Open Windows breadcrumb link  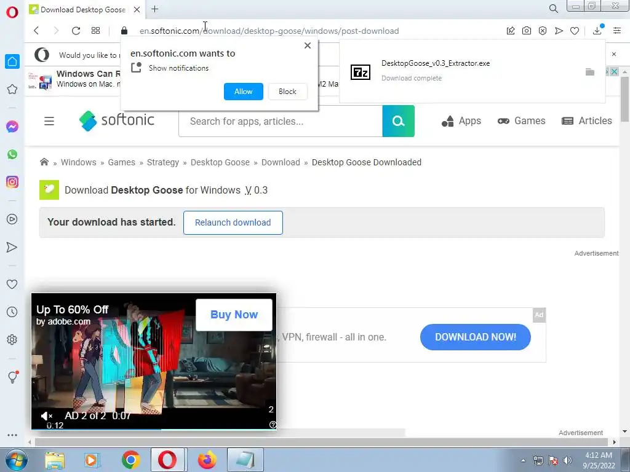click(x=78, y=162)
